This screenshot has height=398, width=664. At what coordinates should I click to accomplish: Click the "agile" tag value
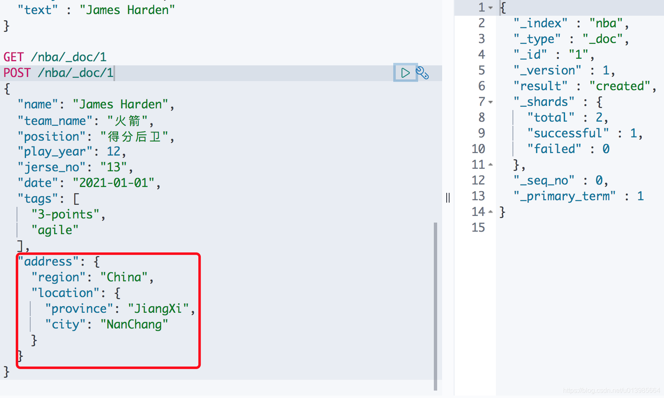pyautogui.click(x=55, y=230)
